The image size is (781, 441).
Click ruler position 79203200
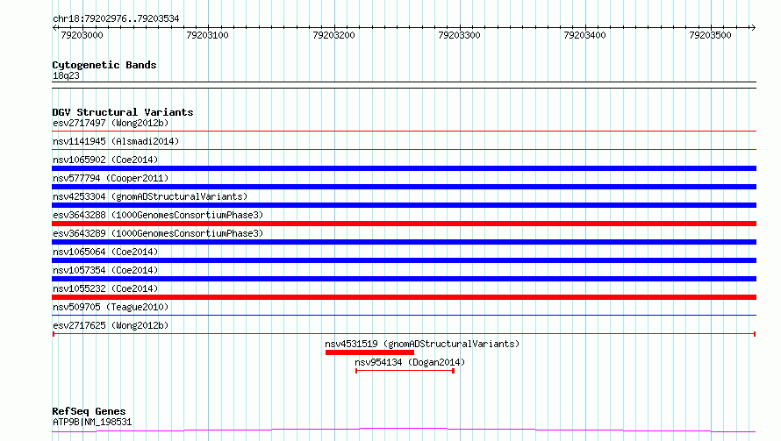(333, 35)
